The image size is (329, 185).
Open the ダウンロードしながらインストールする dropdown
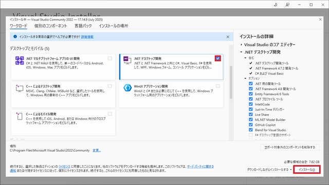coord(269,170)
